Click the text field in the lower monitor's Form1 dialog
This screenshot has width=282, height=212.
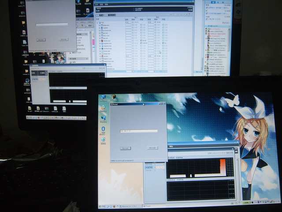[x=139, y=131]
